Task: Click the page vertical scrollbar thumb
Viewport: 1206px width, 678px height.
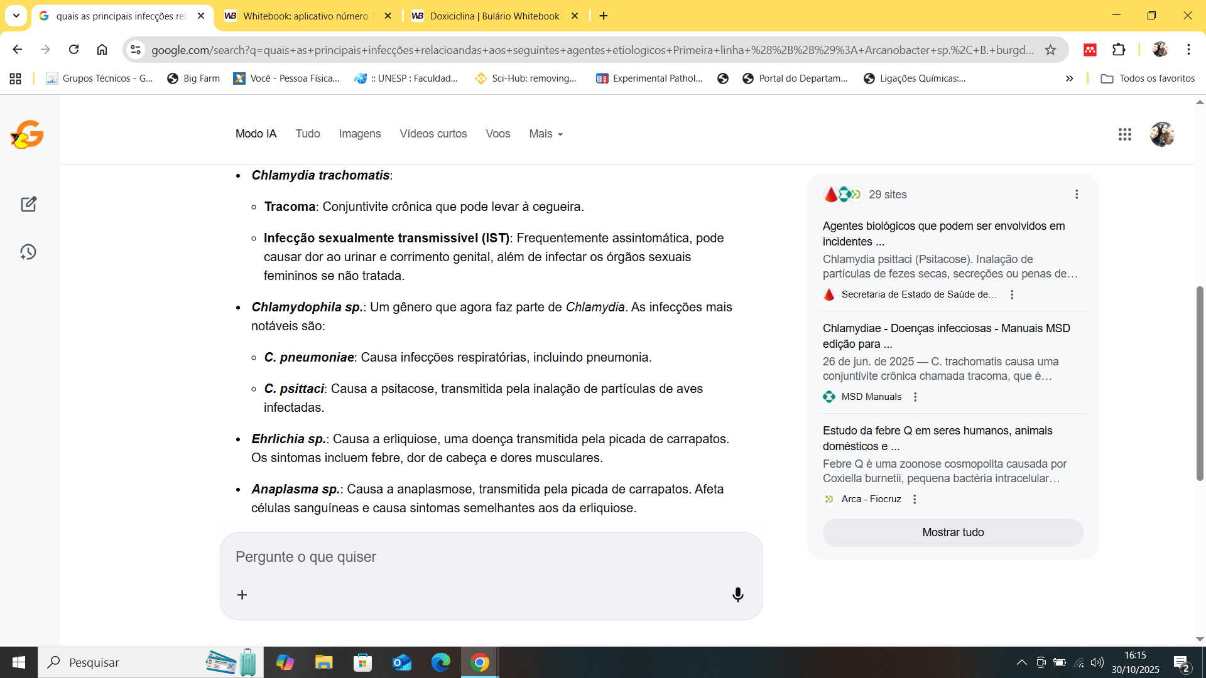Action: (1199, 383)
